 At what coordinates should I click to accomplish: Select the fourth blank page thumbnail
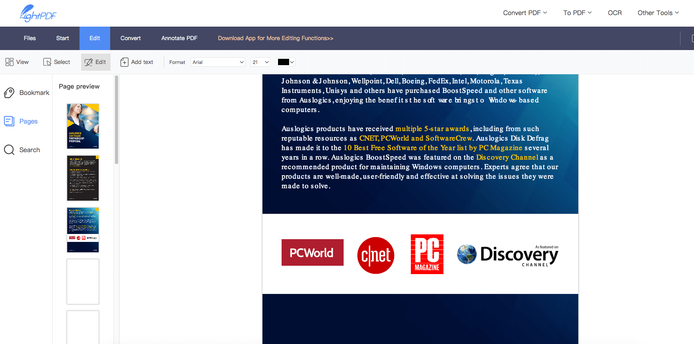83,282
